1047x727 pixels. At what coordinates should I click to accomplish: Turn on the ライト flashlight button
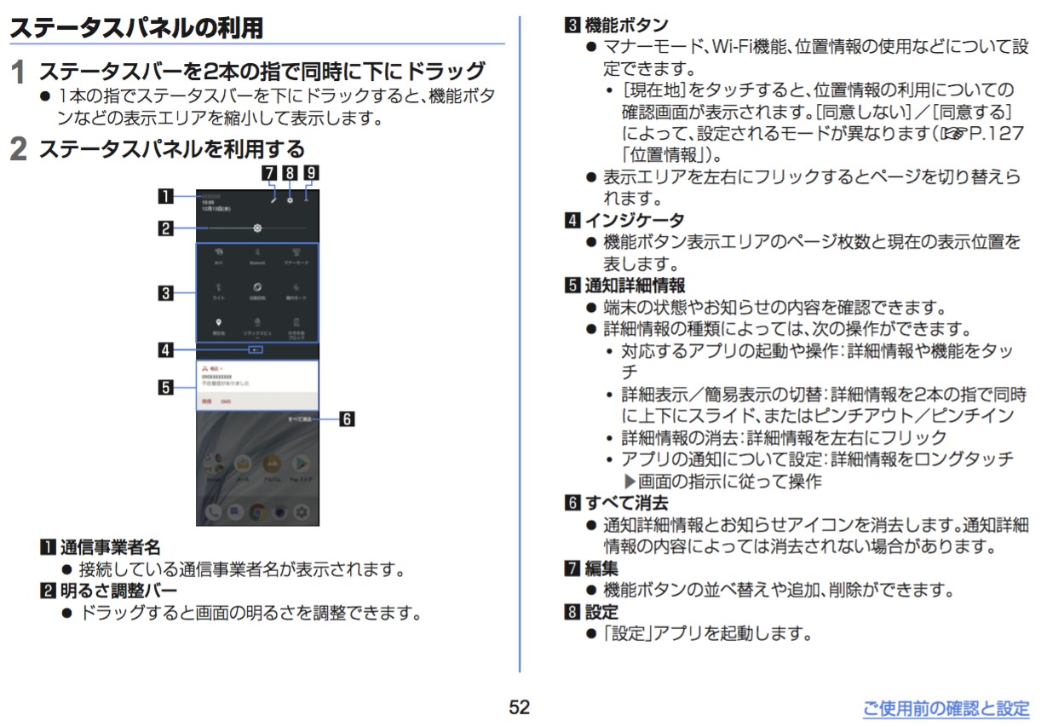[x=219, y=290]
